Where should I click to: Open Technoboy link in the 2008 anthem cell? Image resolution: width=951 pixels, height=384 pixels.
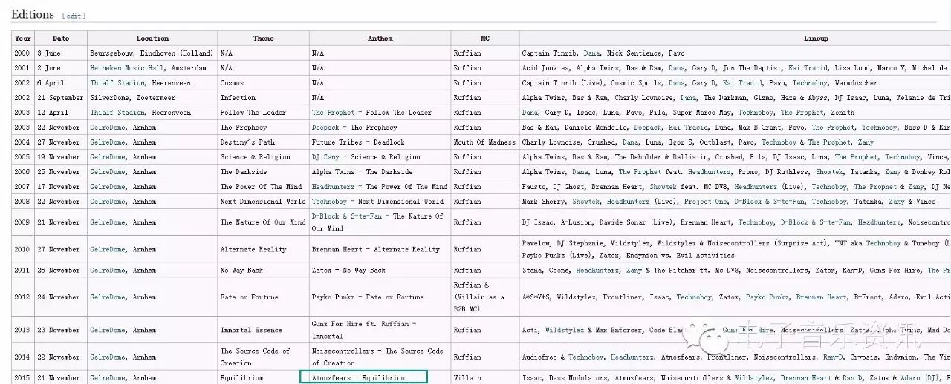click(330, 202)
